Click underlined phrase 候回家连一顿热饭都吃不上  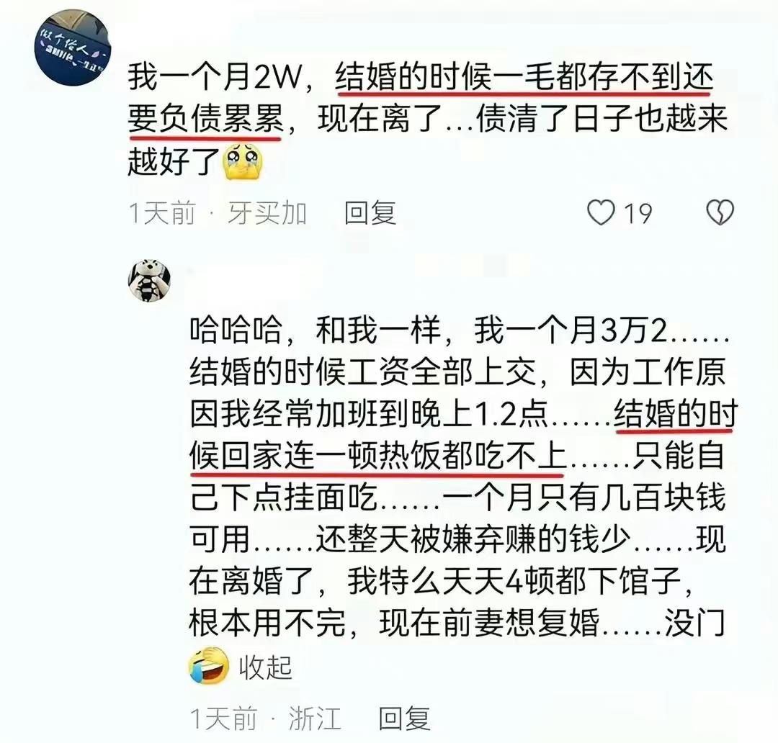tap(377, 455)
